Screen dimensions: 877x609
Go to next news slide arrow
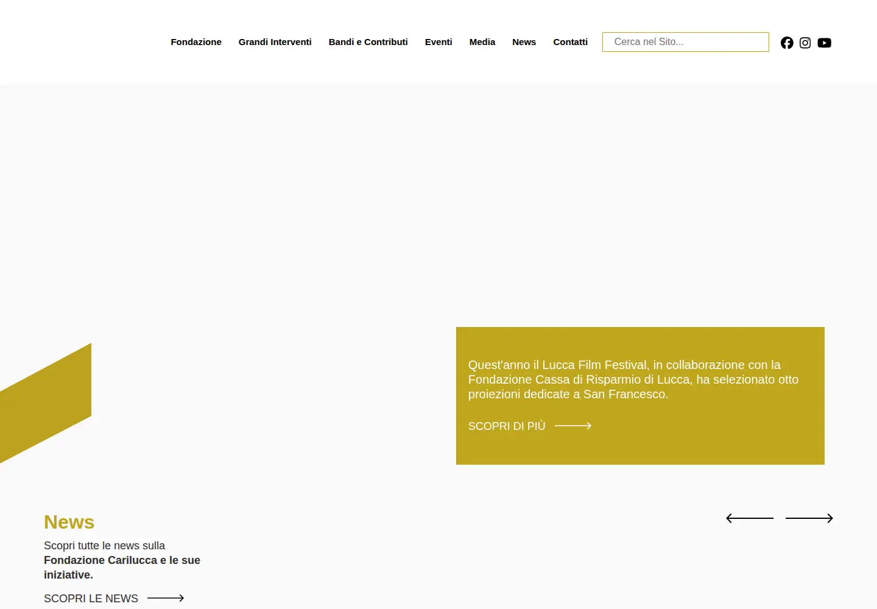point(809,518)
